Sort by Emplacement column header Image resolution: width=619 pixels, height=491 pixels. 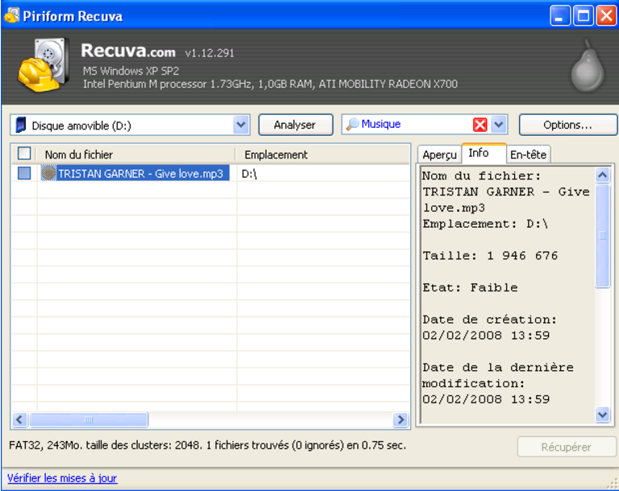click(322, 155)
